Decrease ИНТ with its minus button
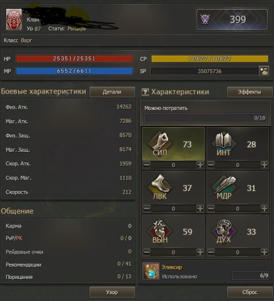The width and height of the screenshot is (274, 301). tap(211, 164)
